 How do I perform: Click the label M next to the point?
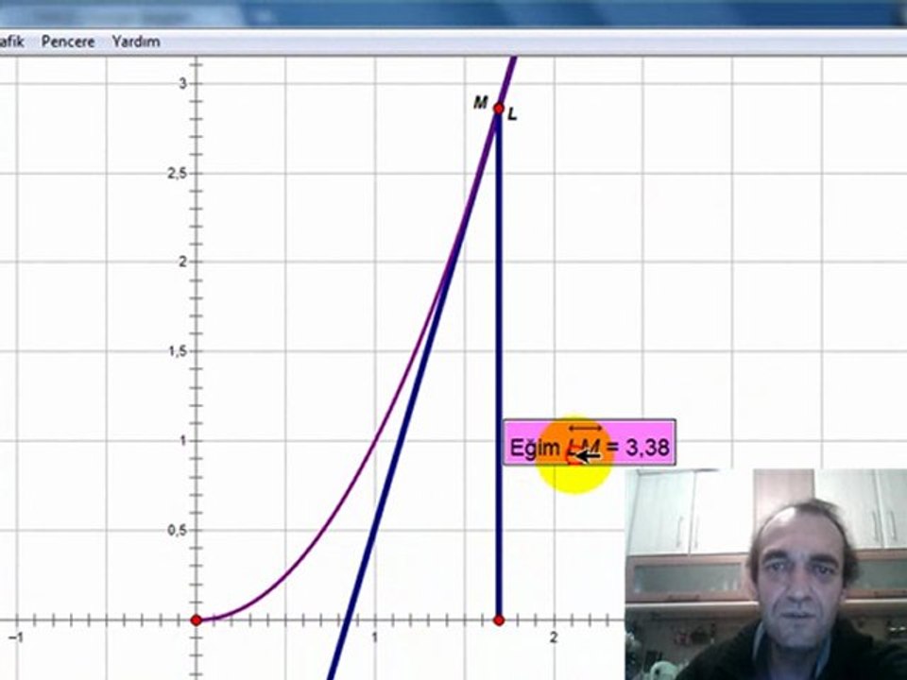pos(481,103)
